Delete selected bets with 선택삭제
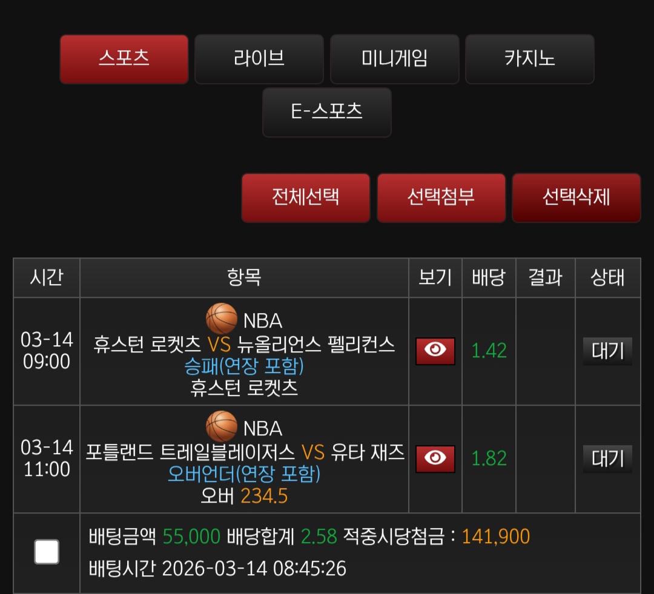Viewport: 654px width, 594px height. [576, 198]
